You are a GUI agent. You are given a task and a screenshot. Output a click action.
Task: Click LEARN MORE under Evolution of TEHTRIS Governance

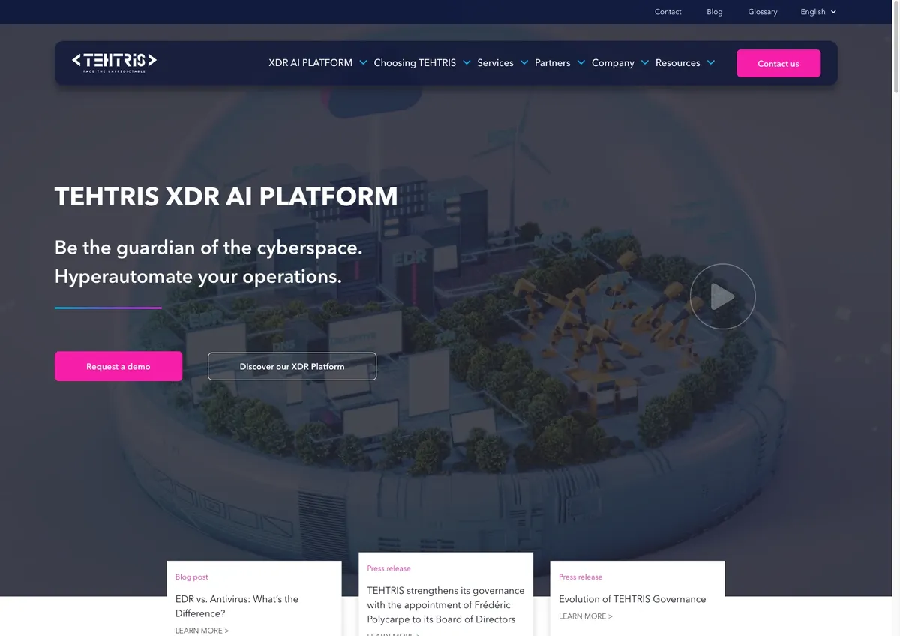(x=586, y=616)
